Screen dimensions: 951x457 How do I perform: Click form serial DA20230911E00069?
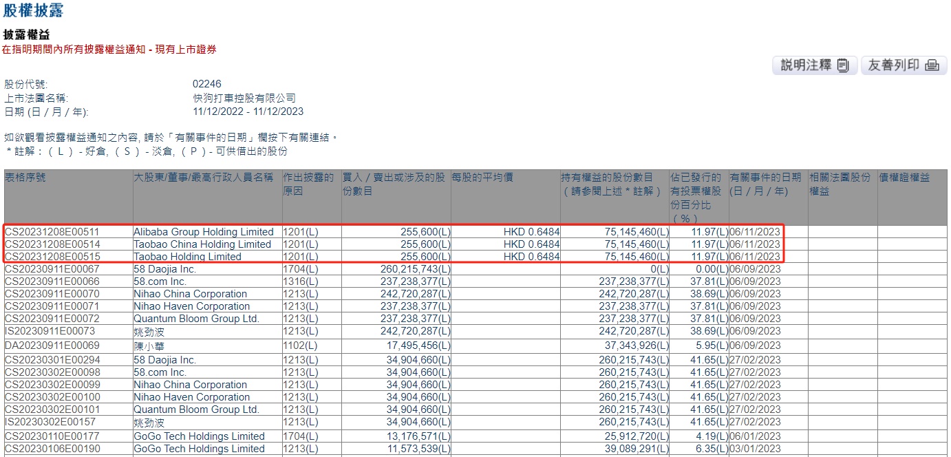[52, 346]
